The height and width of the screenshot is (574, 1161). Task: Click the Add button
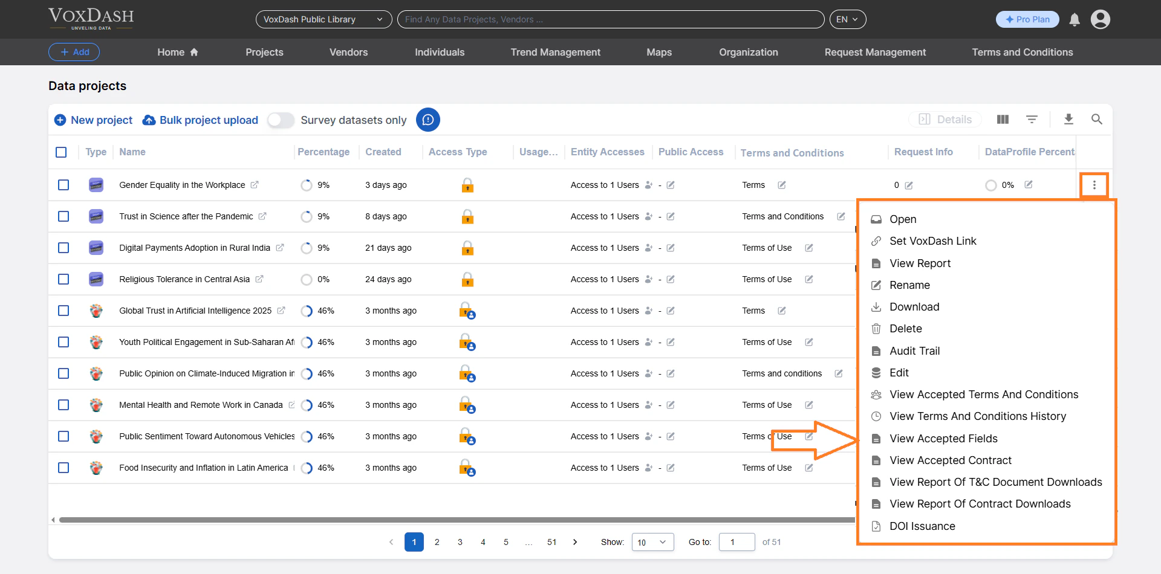(x=74, y=52)
